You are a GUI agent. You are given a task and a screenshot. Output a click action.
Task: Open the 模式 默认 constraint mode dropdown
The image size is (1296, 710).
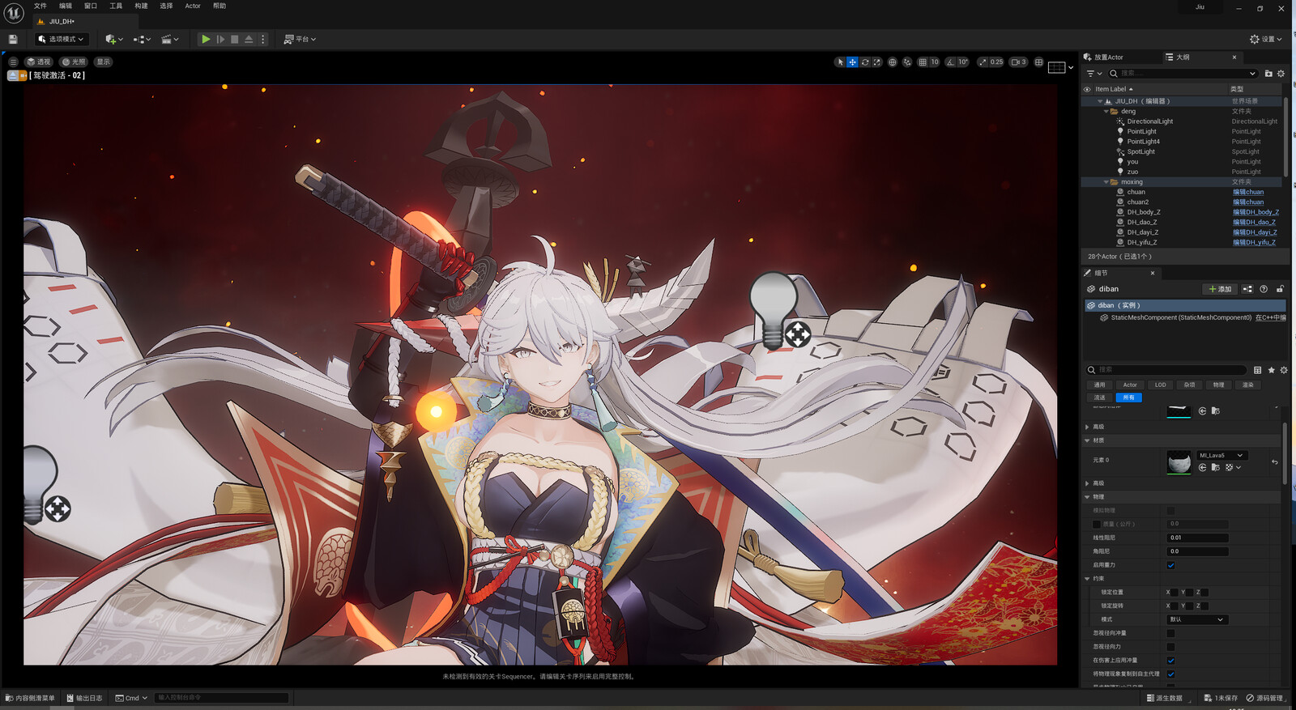click(1198, 619)
